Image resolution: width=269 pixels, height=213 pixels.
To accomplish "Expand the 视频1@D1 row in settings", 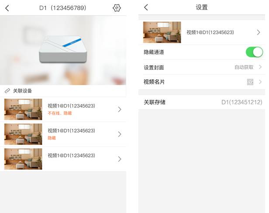I will point(259,32).
